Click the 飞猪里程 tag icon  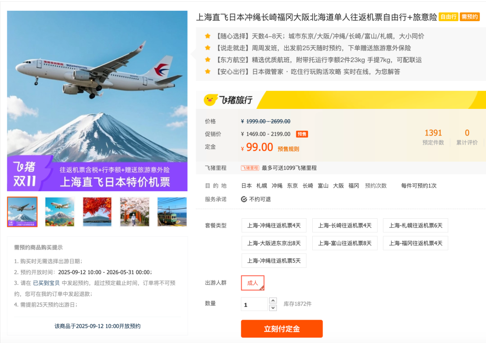[250, 168]
